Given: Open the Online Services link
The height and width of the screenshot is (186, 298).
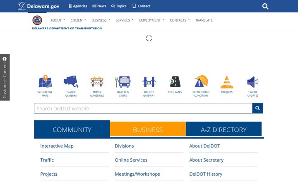Looking at the screenshot, I should click(x=131, y=160).
